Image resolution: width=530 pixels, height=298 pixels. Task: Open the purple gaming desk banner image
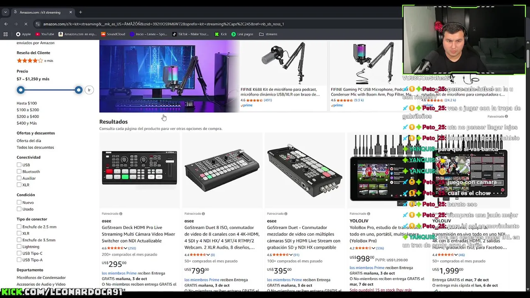169,76
